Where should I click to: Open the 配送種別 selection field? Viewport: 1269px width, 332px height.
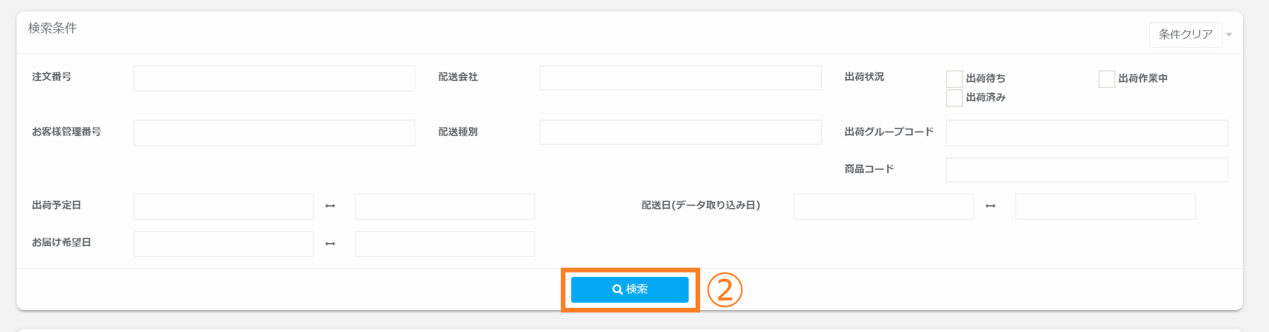point(680,133)
